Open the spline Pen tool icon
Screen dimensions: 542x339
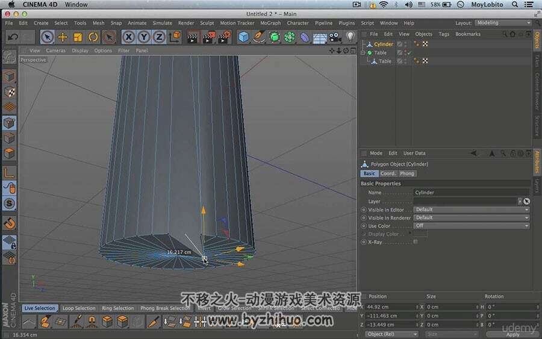(259, 37)
